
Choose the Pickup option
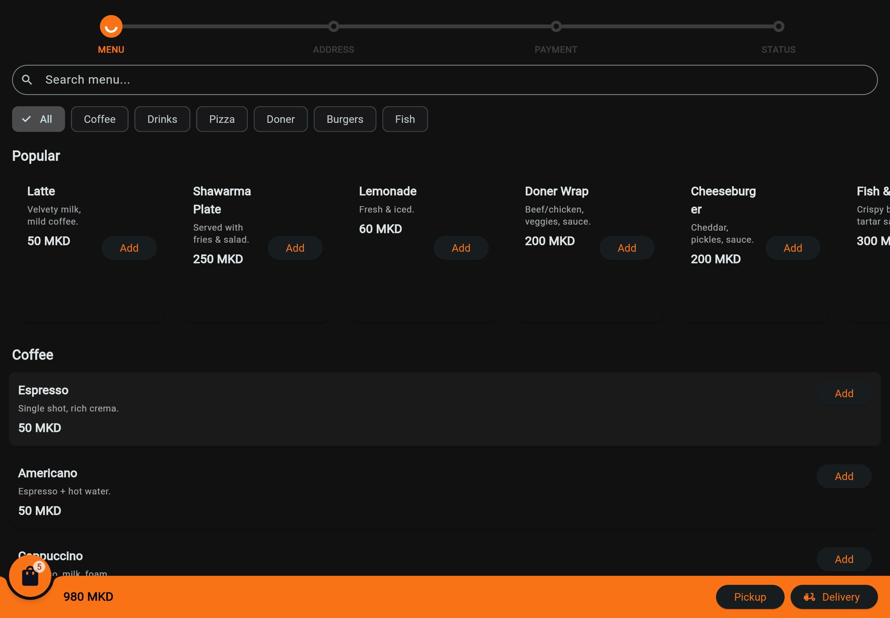coord(749,597)
